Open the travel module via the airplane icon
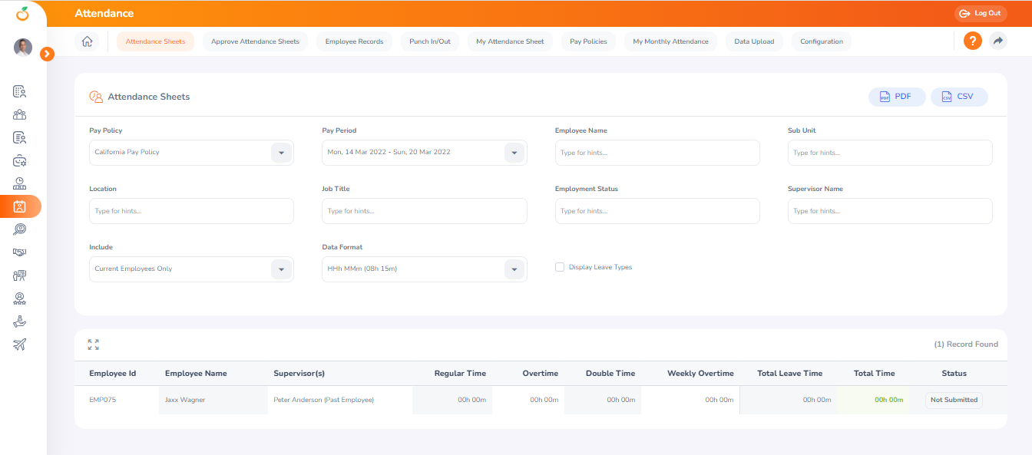Screen dimensions: 1032x455 (18, 344)
